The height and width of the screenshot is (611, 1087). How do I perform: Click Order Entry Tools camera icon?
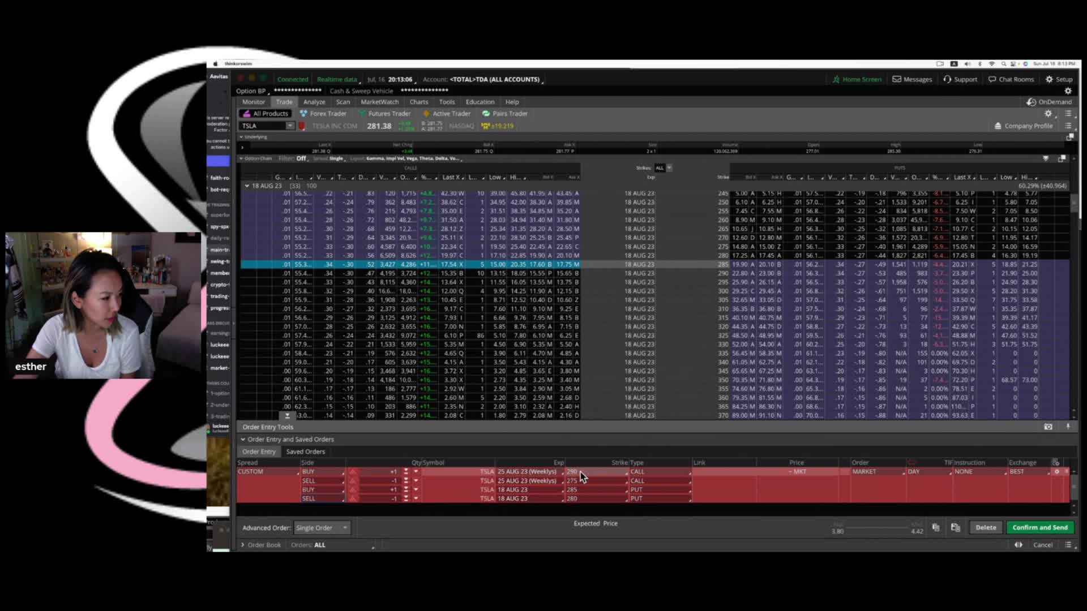[1048, 427]
